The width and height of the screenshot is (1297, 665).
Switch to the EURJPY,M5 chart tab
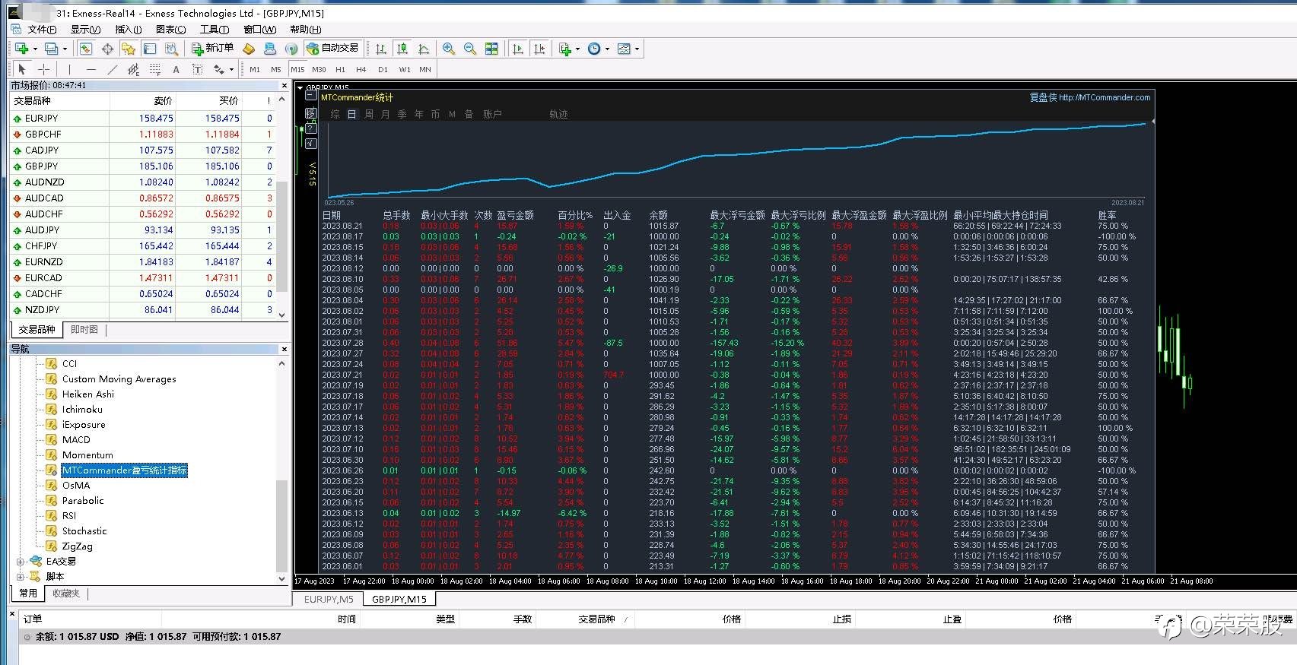click(x=329, y=600)
